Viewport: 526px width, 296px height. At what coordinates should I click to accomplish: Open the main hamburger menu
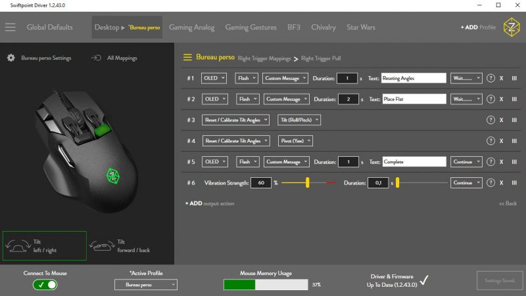pyautogui.click(x=10, y=27)
